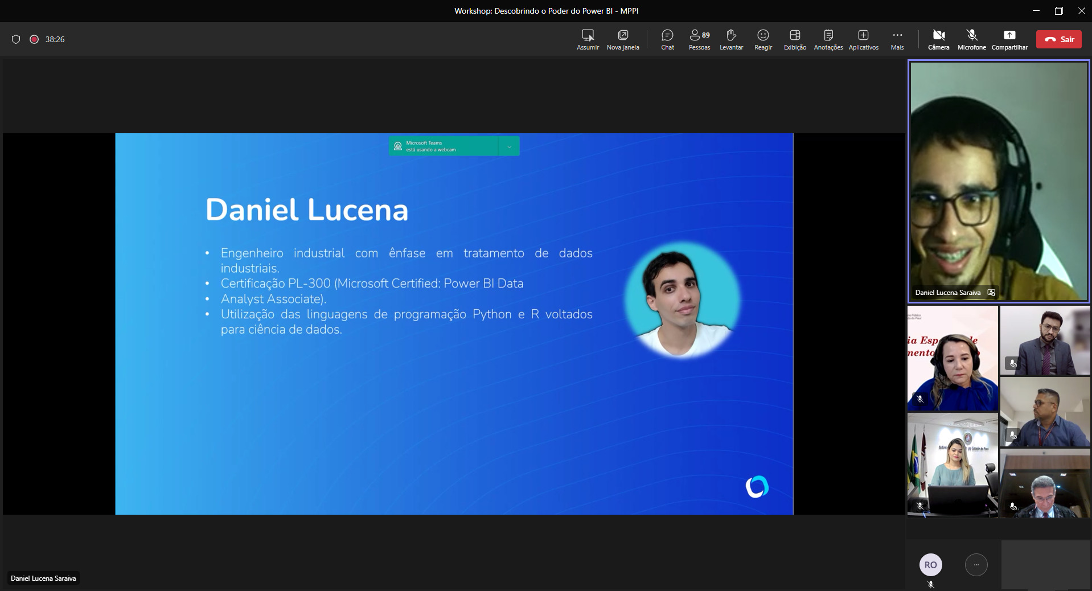Leave the meeting with Sair
Screen dimensions: 1092x591
click(x=1058, y=39)
